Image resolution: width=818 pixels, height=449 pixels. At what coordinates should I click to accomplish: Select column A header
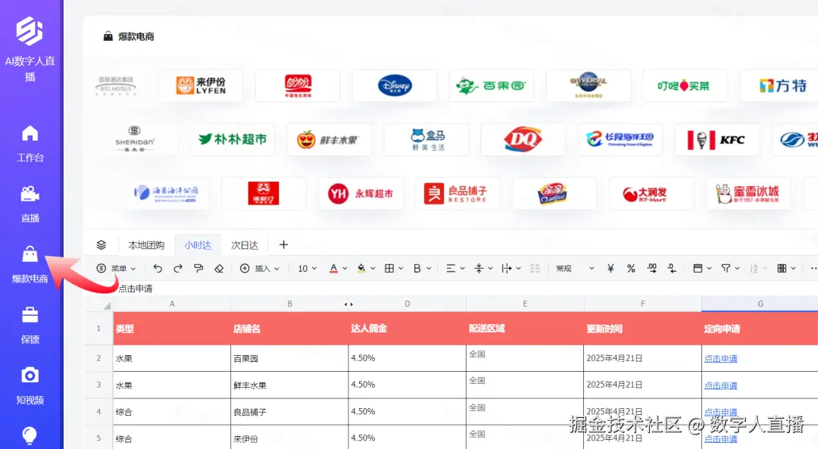[x=172, y=304]
